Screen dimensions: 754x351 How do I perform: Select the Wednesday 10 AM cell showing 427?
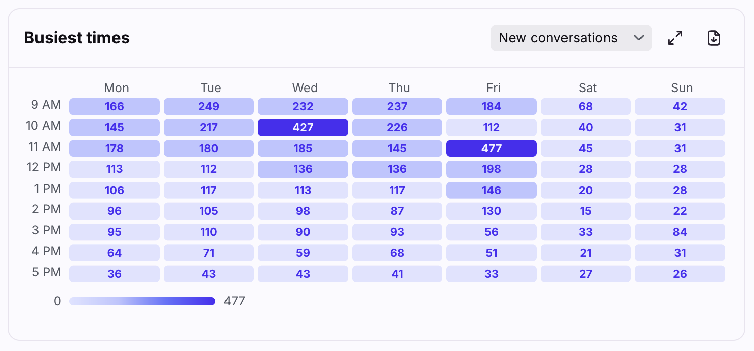[x=303, y=127]
